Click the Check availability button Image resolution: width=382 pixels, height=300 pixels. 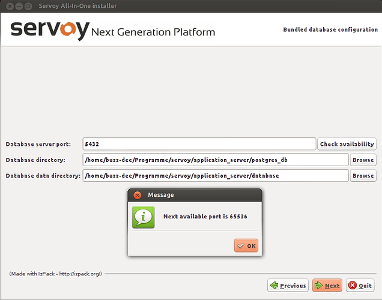[x=347, y=144]
